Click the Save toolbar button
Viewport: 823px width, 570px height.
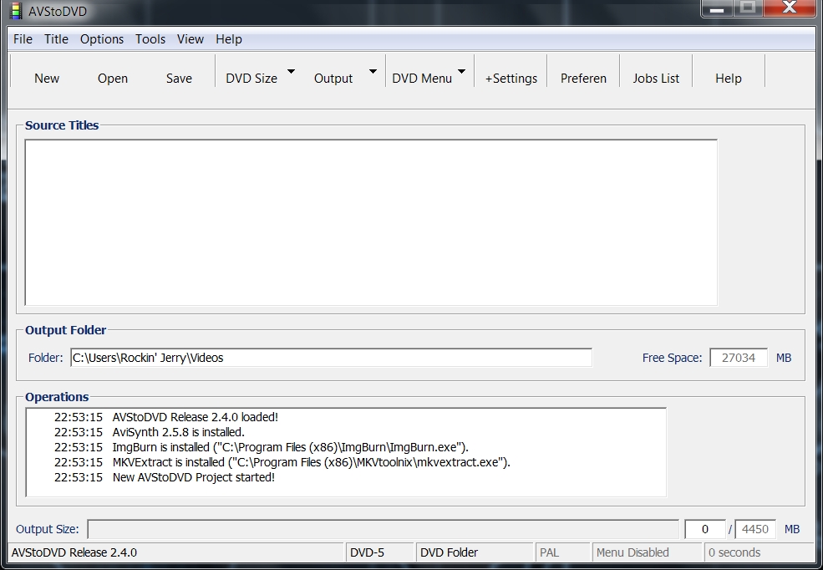[179, 79]
